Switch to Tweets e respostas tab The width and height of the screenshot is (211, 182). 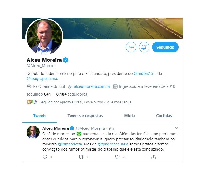coord(85,116)
